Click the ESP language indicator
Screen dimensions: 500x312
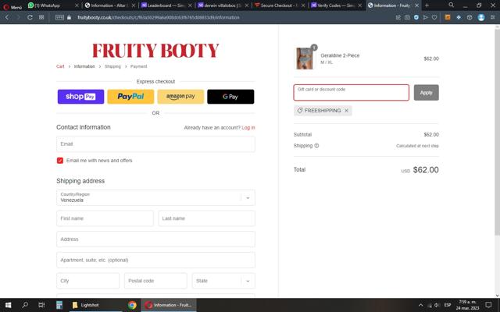click(448, 305)
